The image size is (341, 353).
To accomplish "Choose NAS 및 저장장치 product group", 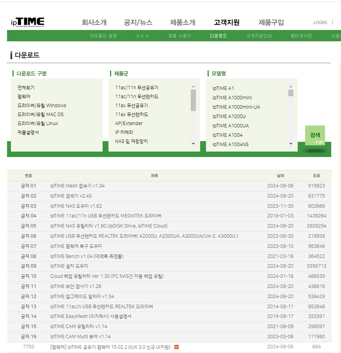I will 131,141.
